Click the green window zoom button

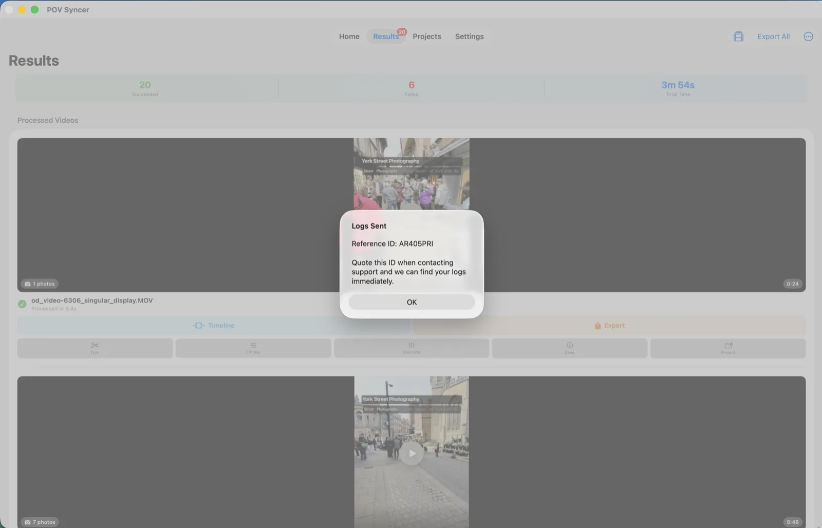(x=34, y=10)
